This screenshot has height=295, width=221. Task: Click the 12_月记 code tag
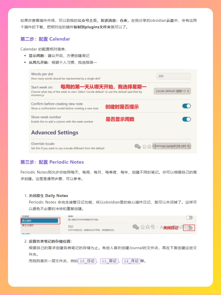(x=131, y=261)
